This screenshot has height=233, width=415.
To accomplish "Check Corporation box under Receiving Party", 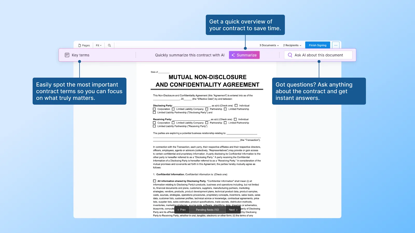I will point(154,123).
